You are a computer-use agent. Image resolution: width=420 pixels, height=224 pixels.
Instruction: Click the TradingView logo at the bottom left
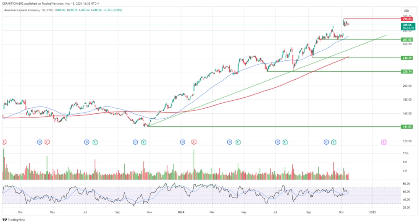coord(14,220)
